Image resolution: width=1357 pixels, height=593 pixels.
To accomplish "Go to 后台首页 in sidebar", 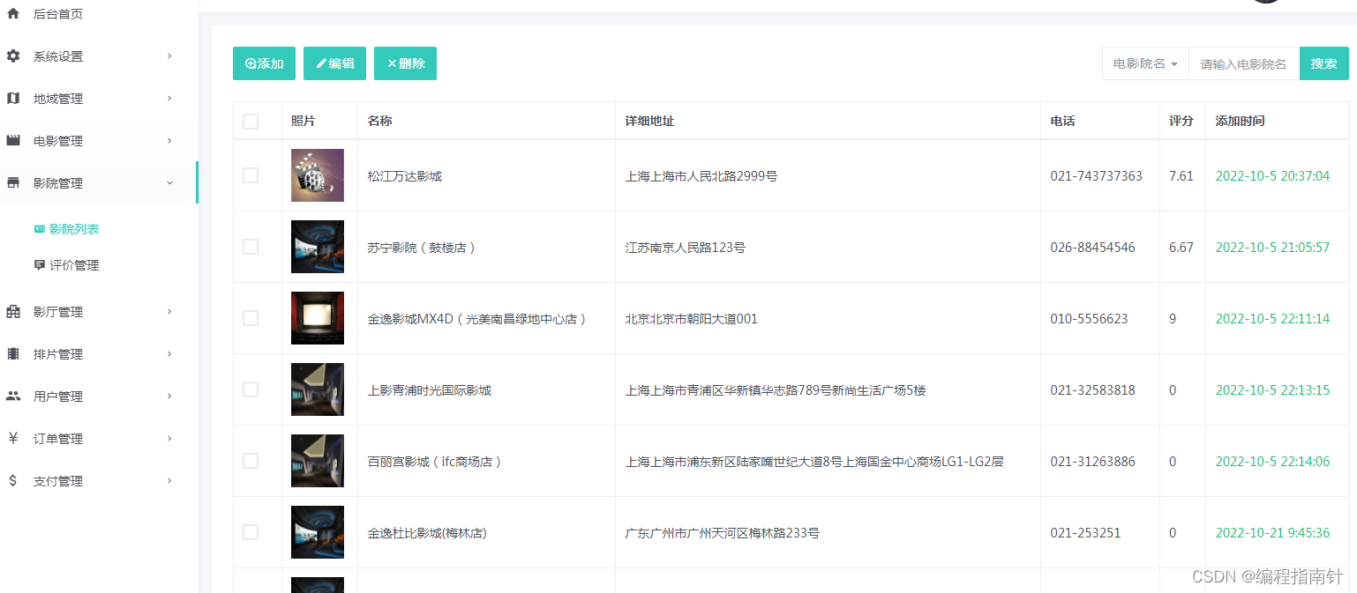I will pyautogui.click(x=58, y=14).
